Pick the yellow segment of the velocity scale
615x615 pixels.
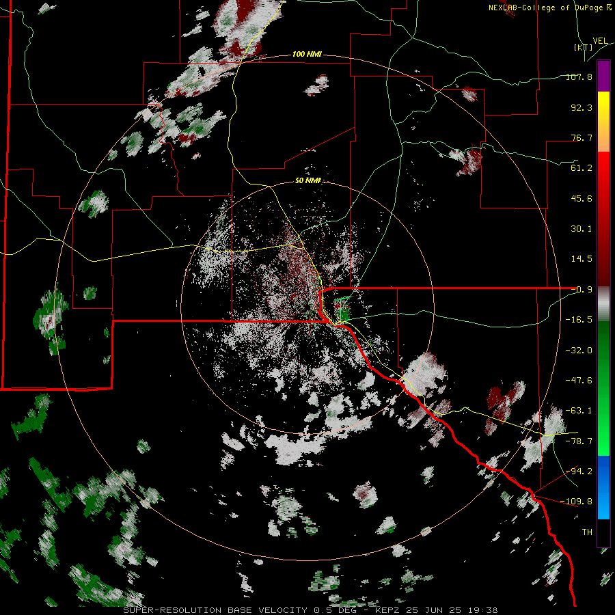tap(603, 107)
